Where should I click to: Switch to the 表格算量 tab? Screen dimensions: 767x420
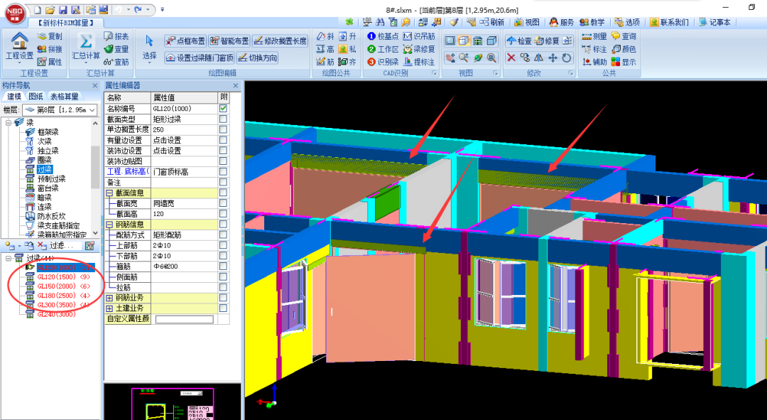[x=64, y=97]
